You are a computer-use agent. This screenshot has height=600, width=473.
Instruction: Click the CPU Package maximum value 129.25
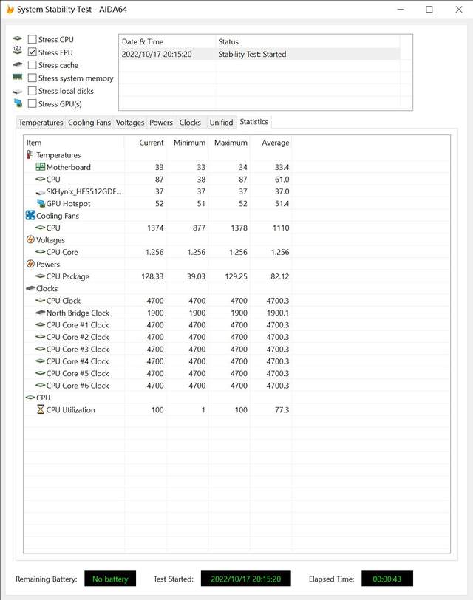point(236,276)
